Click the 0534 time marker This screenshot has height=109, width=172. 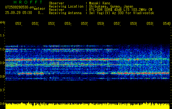point(68,23)
